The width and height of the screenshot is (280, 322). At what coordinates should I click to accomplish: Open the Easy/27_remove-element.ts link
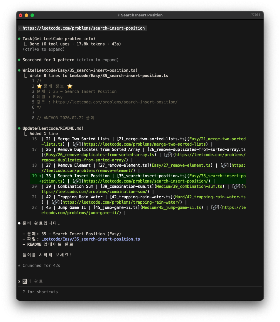(181, 165)
